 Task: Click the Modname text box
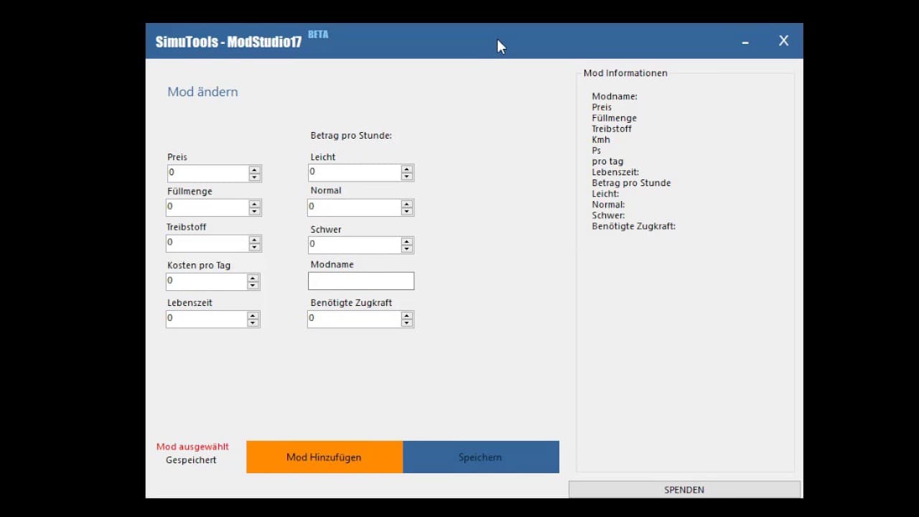[361, 281]
